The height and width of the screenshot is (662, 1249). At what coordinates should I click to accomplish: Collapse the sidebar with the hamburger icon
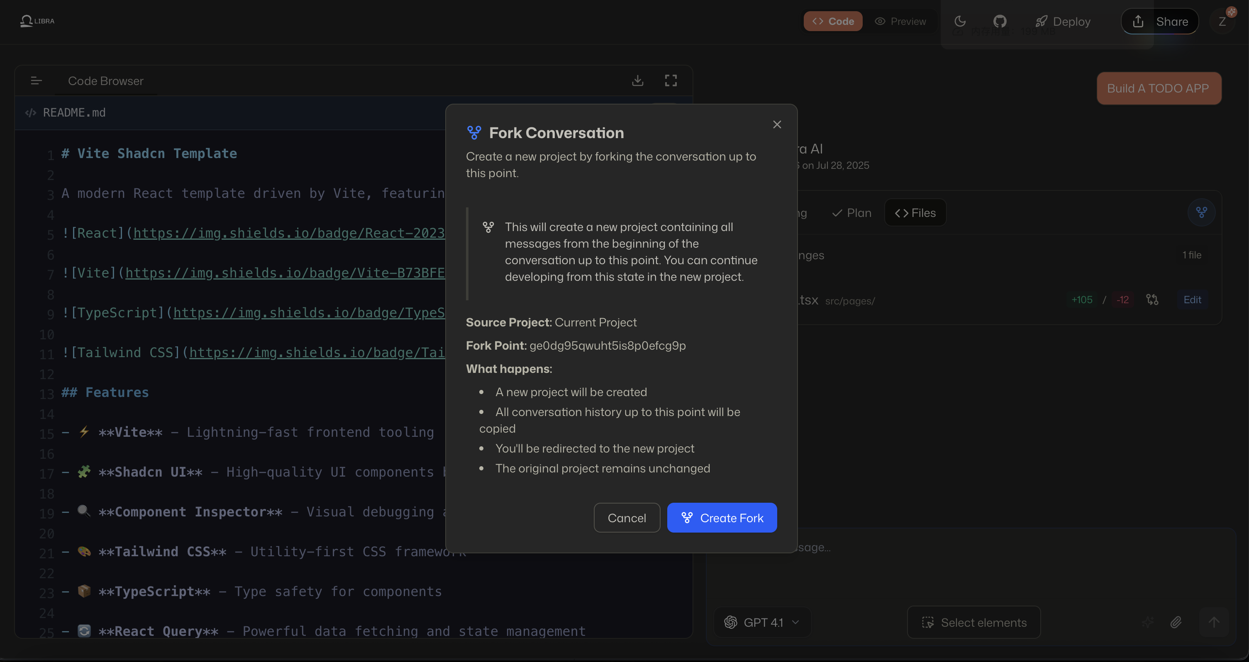point(37,80)
